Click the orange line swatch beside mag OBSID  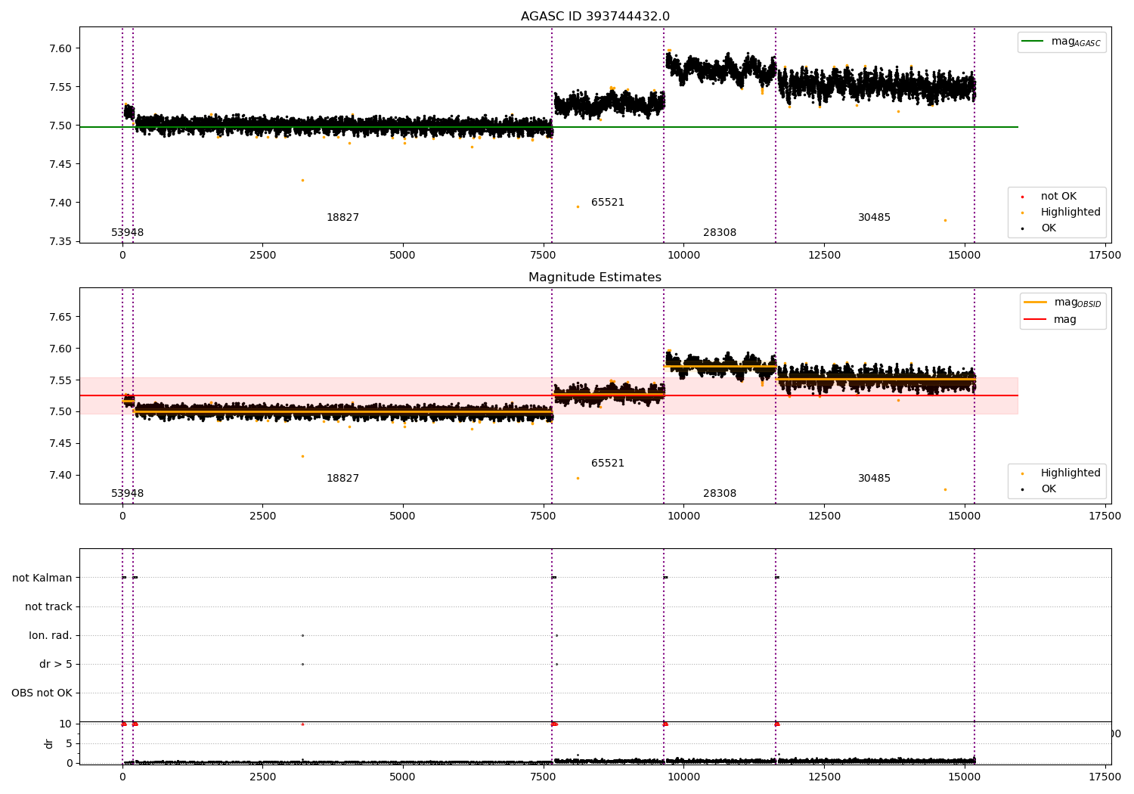pos(1035,302)
